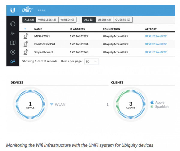Image resolution: width=180 pixels, height=151 pixels.
Task: Open the Items per page dropdown
Action: click(91, 61)
